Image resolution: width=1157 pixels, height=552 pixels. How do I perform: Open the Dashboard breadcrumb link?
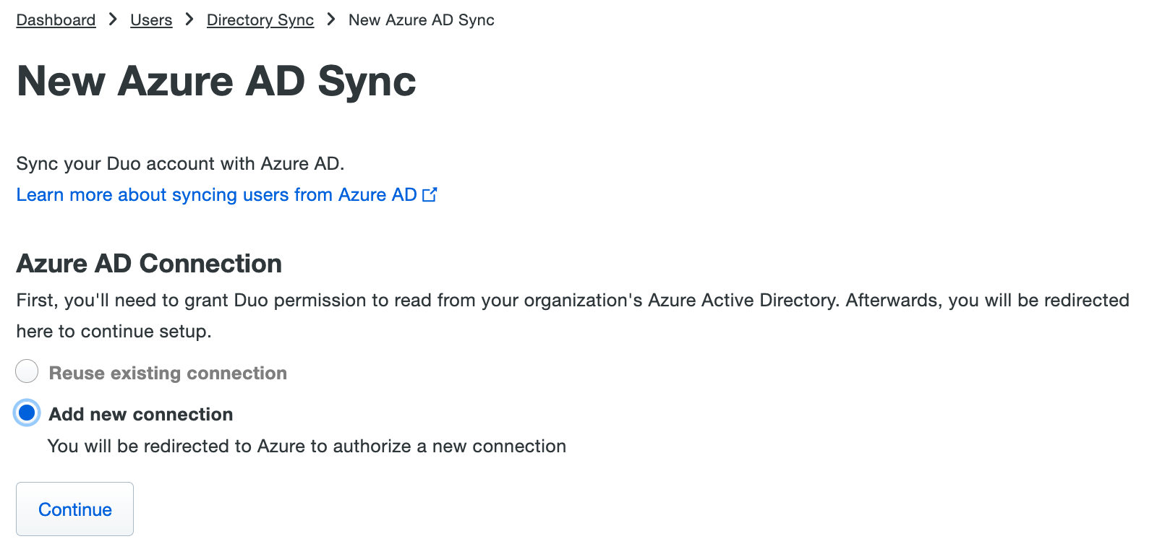click(x=56, y=20)
